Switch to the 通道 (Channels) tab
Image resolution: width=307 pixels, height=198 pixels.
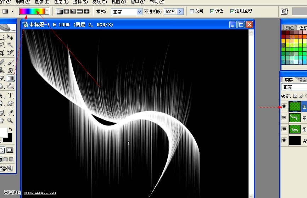302,80
